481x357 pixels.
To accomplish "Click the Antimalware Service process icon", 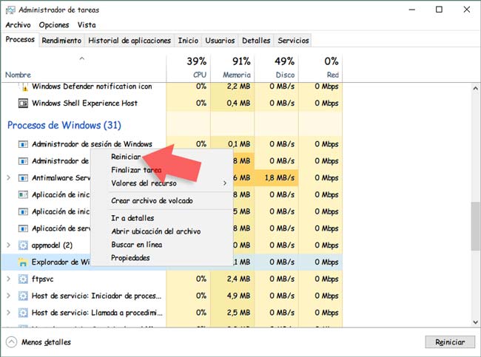I will click(x=24, y=177).
